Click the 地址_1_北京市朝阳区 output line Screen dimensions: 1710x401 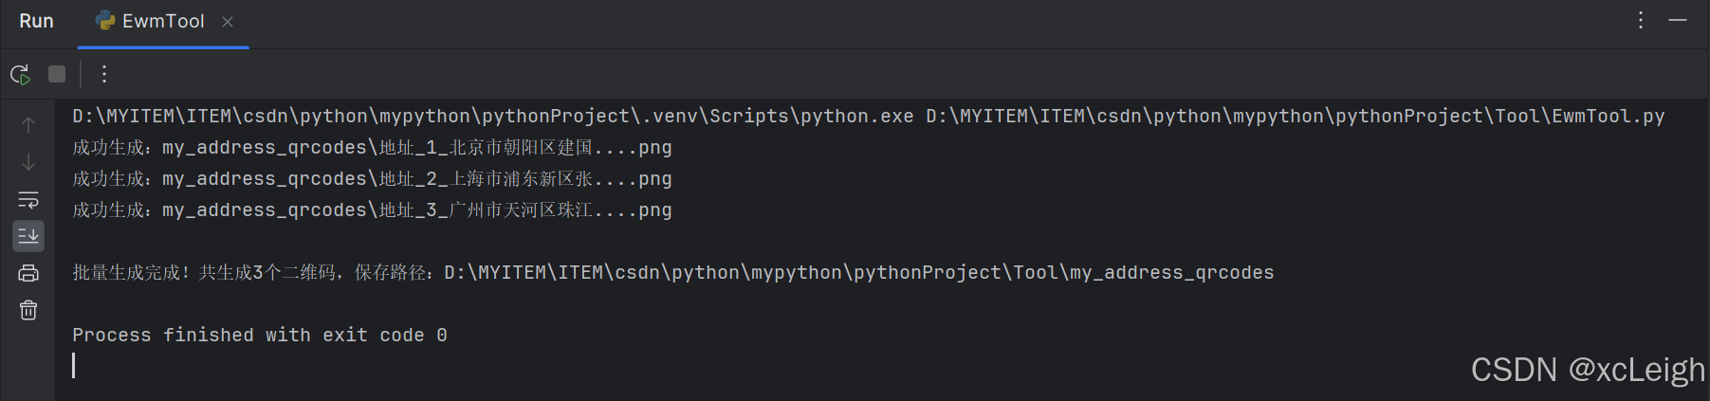(x=372, y=148)
